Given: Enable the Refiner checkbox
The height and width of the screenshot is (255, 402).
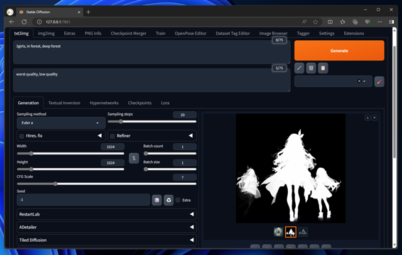Looking at the screenshot, I should [x=112, y=136].
